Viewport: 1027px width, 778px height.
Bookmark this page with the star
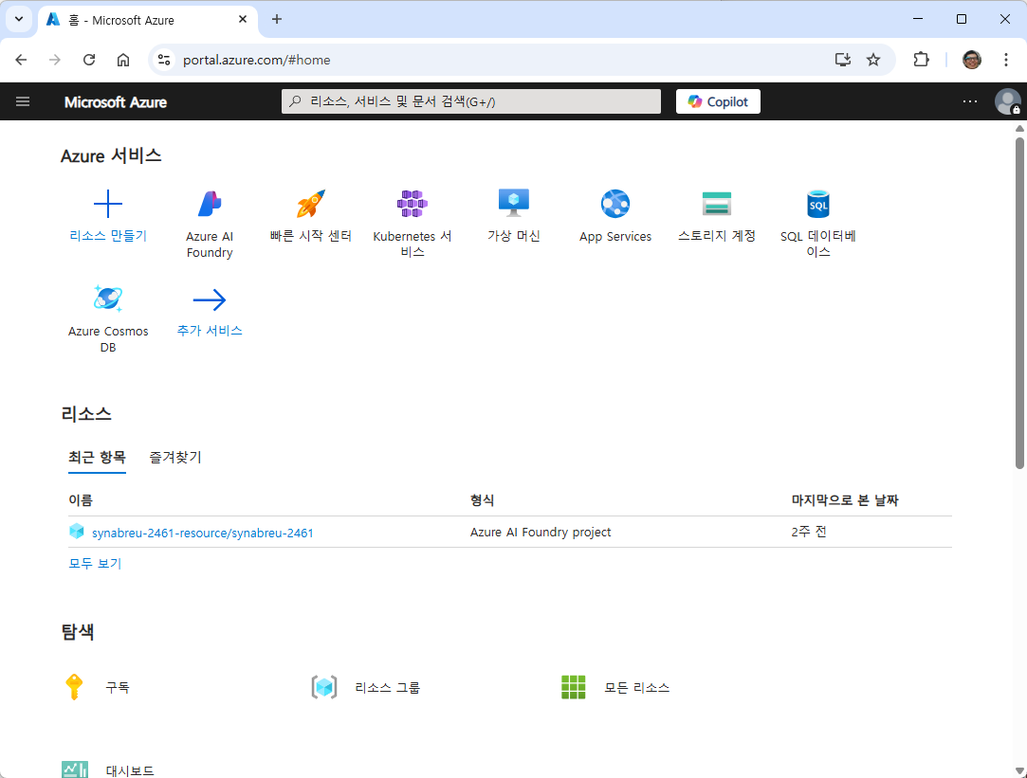(x=873, y=60)
